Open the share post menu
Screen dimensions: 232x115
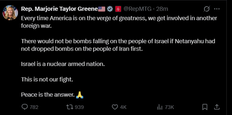[216, 107]
